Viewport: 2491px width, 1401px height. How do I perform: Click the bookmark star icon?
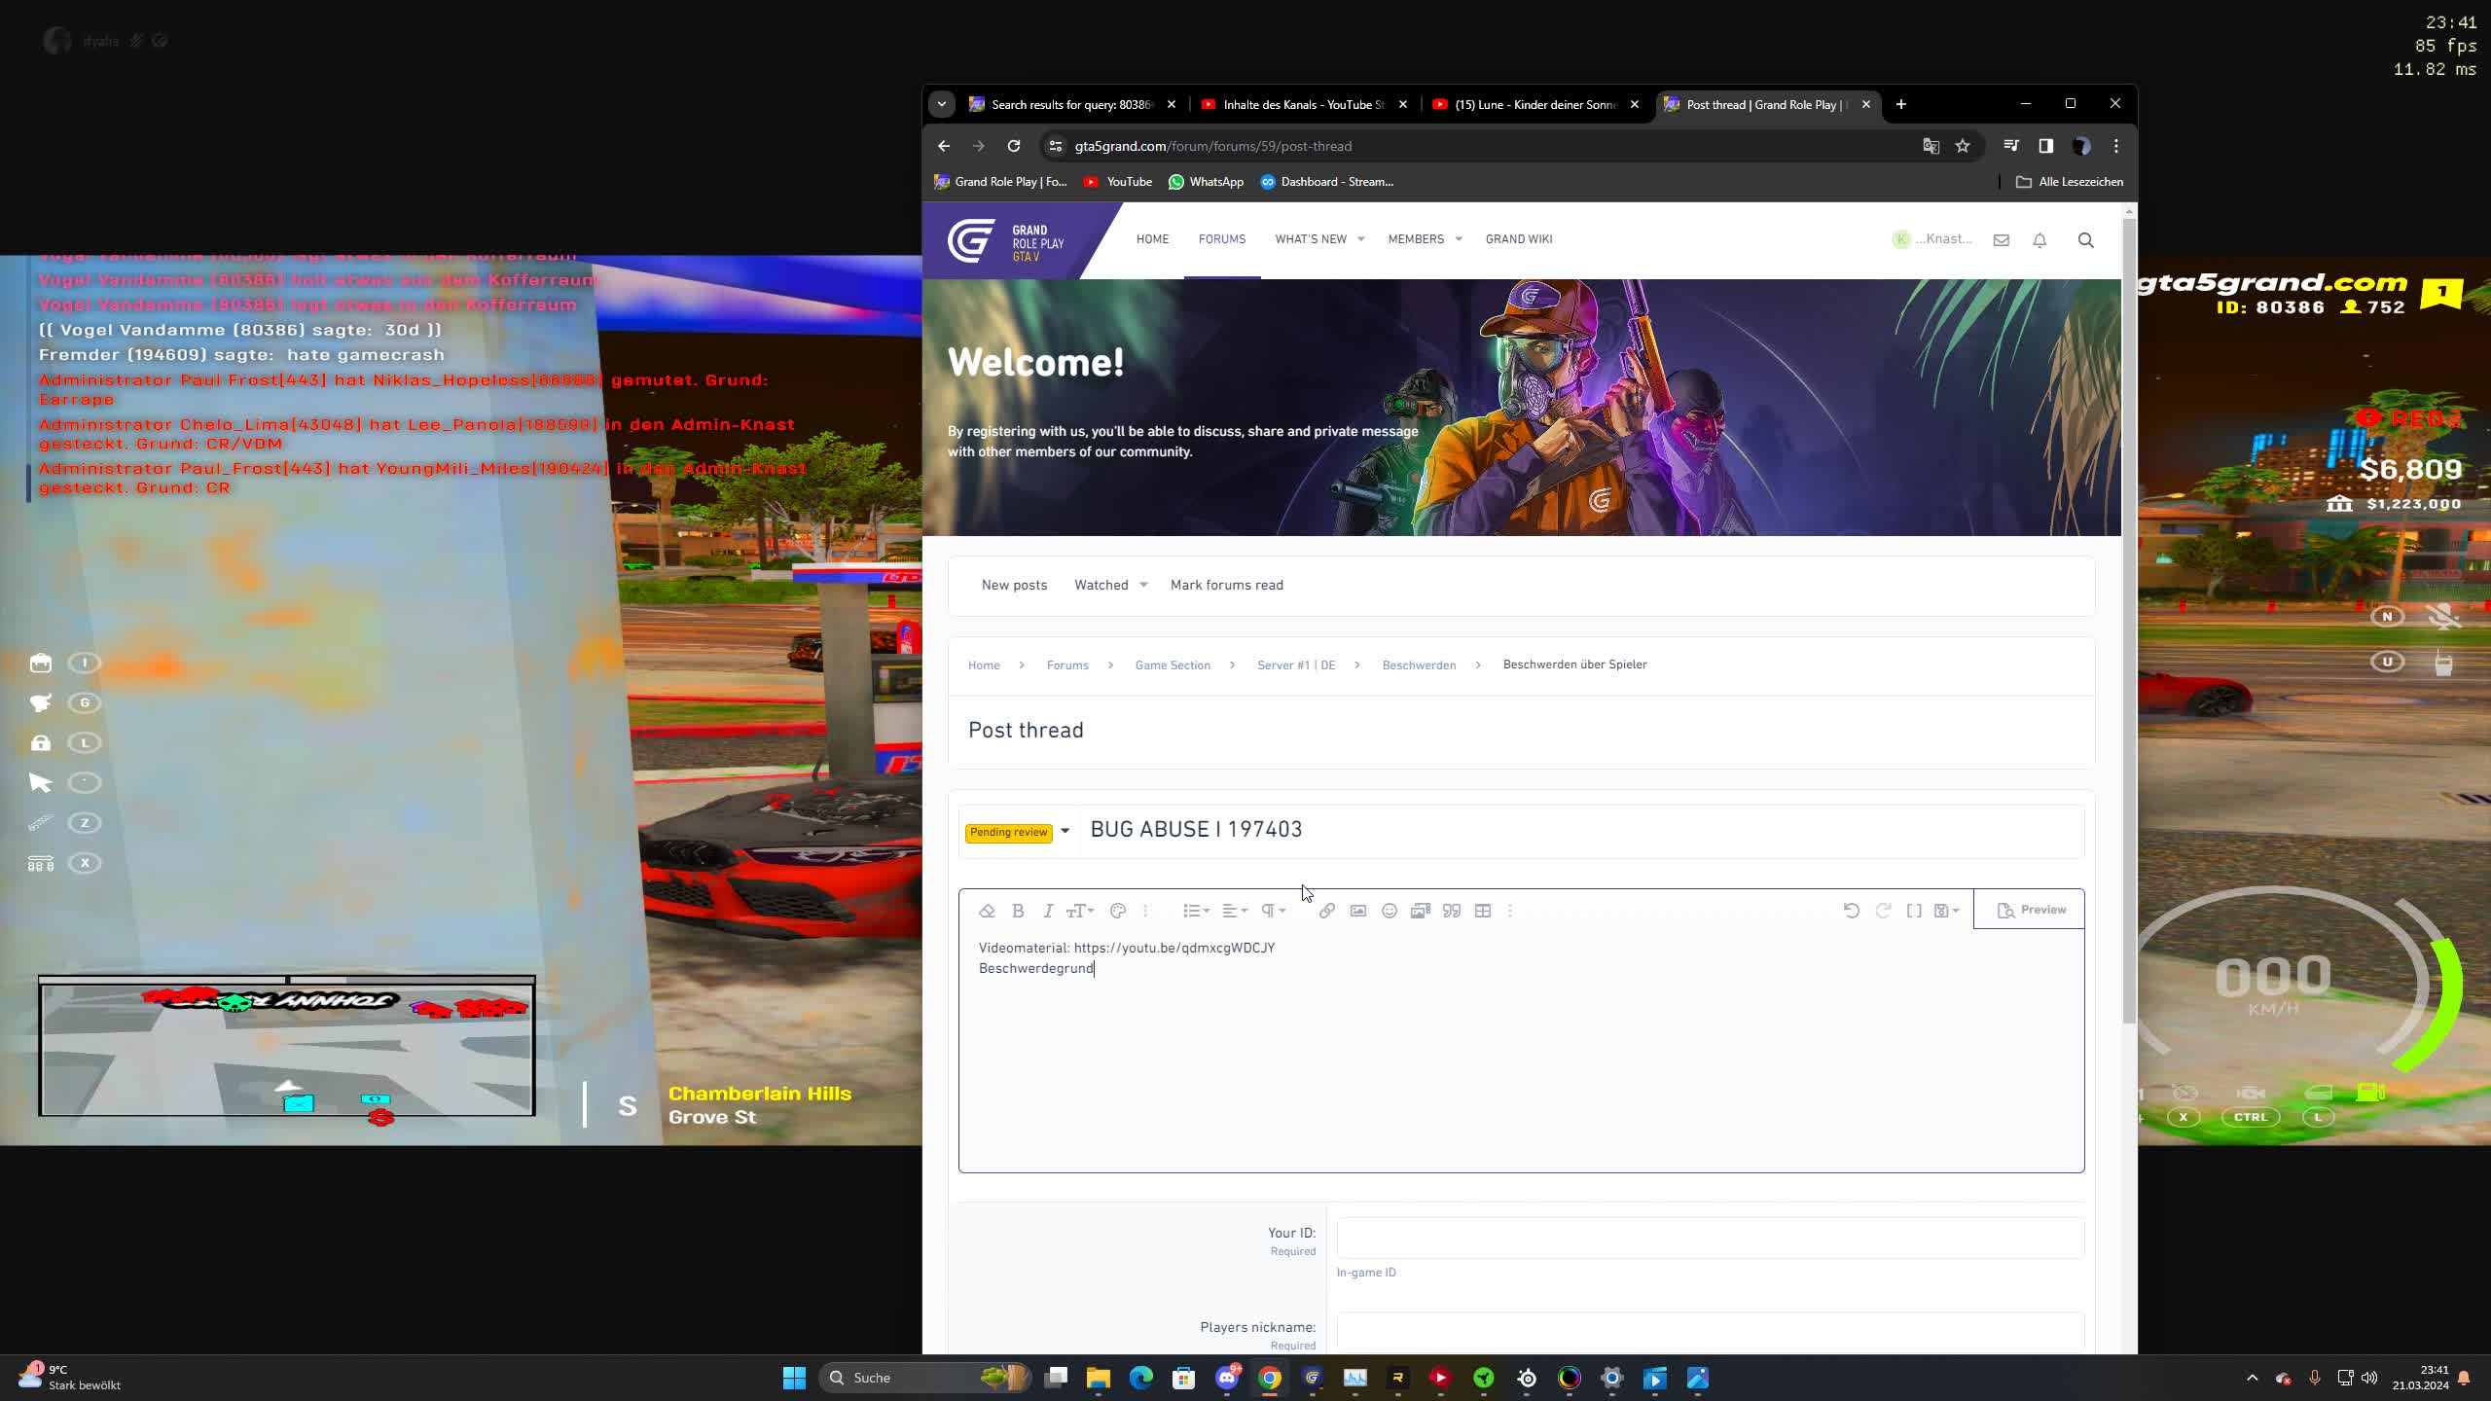pos(1963,146)
